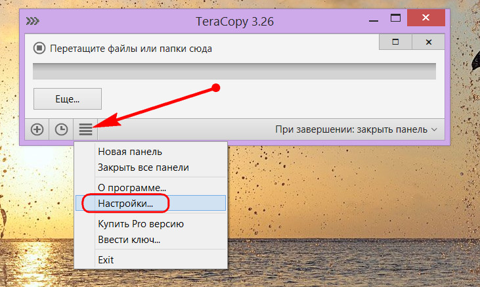Image resolution: width=480 pixels, height=287 pixels.
Task: Open Настройки... from the menu
Action: pos(150,203)
